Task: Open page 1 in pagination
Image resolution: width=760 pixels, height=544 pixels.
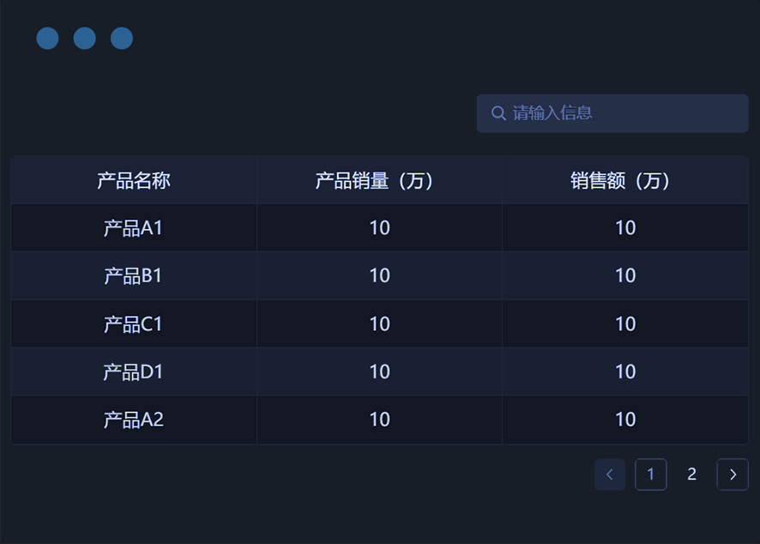Action: pyautogui.click(x=651, y=474)
